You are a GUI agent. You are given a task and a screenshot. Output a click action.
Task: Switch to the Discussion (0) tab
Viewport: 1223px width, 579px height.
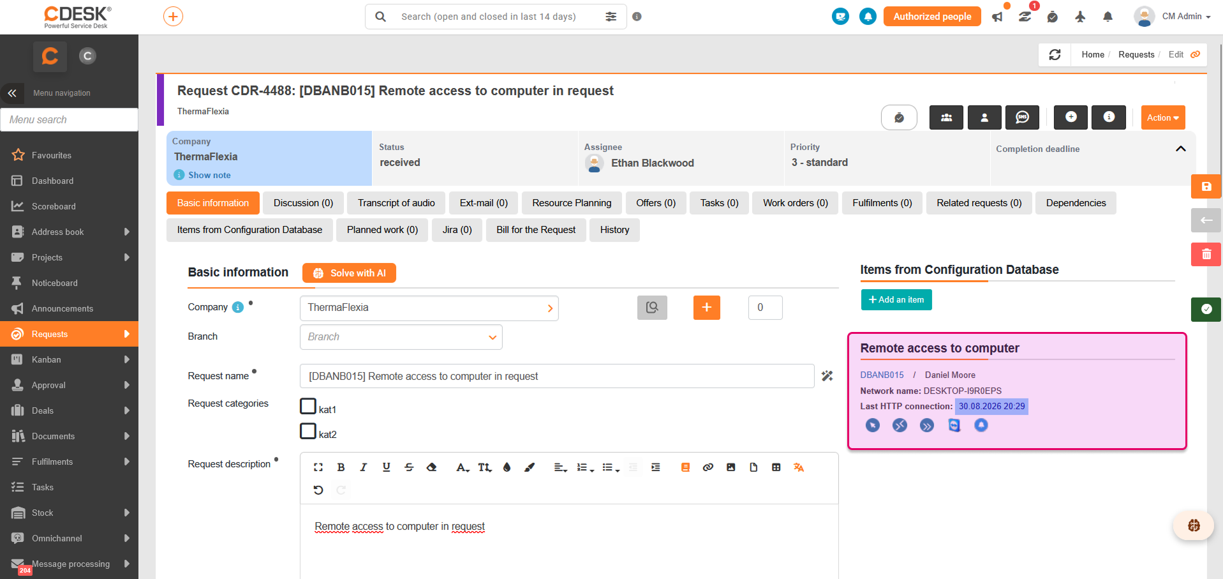[x=303, y=203]
